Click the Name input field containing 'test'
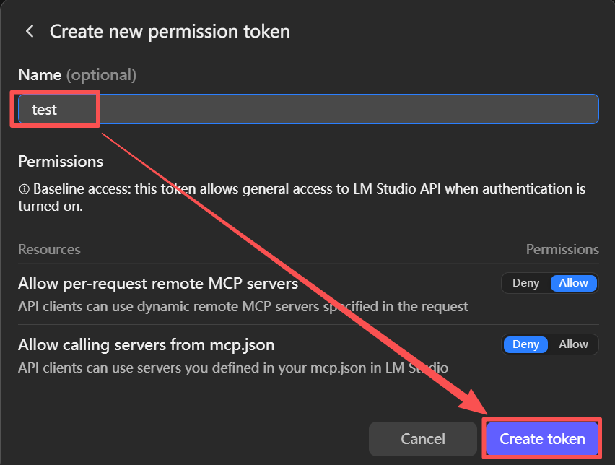The width and height of the screenshot is (615, 465). (x=308, y=109)
